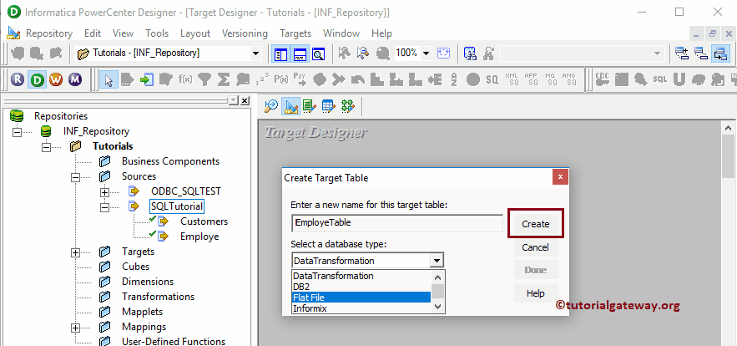Screen dimensions: 737x346
Task: Switch to the Source Analyzer tool icon
Action: (x=270, y=106)
